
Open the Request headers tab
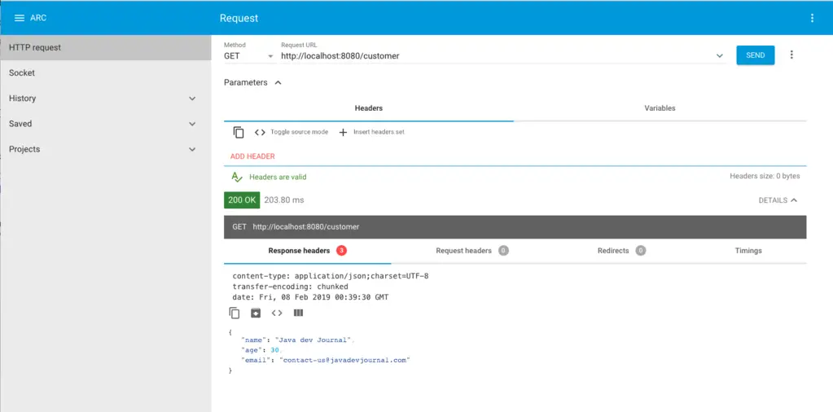[471, 251]
